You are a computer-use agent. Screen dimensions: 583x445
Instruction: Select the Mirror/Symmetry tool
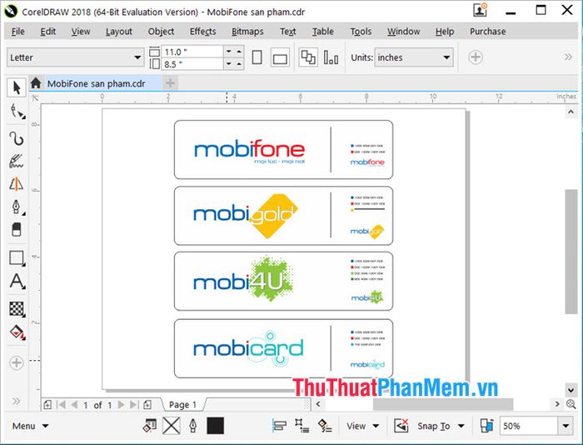pyautogui.click(x=16, y=184)
